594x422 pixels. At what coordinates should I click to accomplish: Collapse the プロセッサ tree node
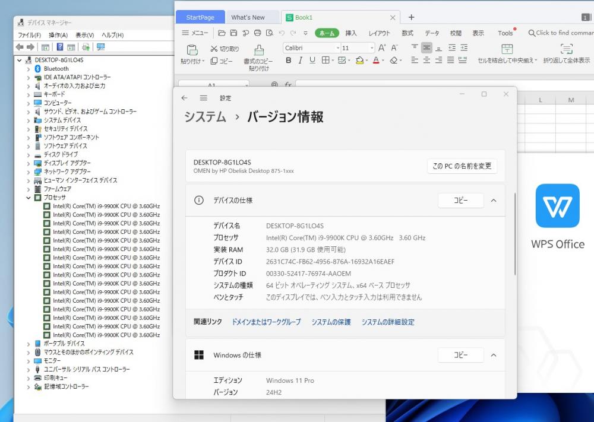(29, 198)
